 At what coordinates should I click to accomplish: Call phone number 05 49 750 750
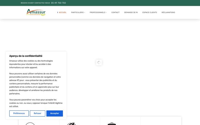coord(58,3)
